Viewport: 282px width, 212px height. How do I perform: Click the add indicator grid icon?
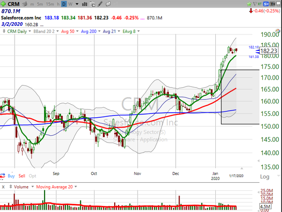92,4
